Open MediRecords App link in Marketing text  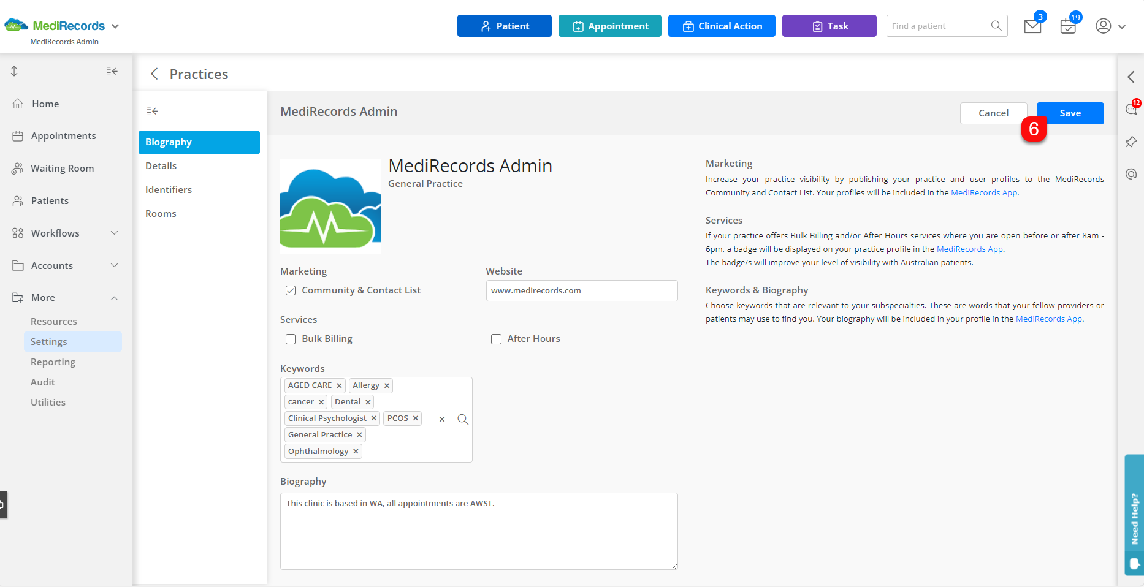[x=984, y=192]
